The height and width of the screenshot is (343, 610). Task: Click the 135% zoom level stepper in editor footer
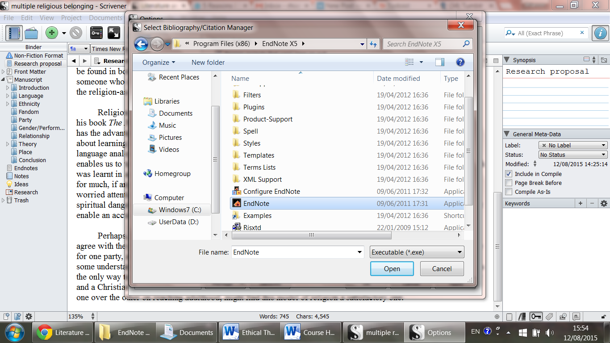(x=93, y=316)
